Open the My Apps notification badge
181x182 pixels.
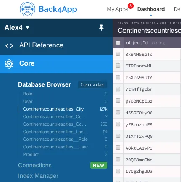[131, 6]
